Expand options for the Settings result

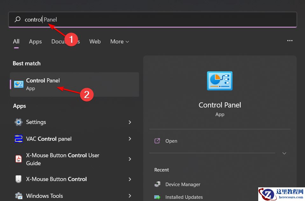(130, 122)
